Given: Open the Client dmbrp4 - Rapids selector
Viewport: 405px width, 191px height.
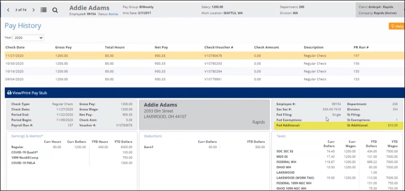Looking at the screenshot, I should pos(379,7).
